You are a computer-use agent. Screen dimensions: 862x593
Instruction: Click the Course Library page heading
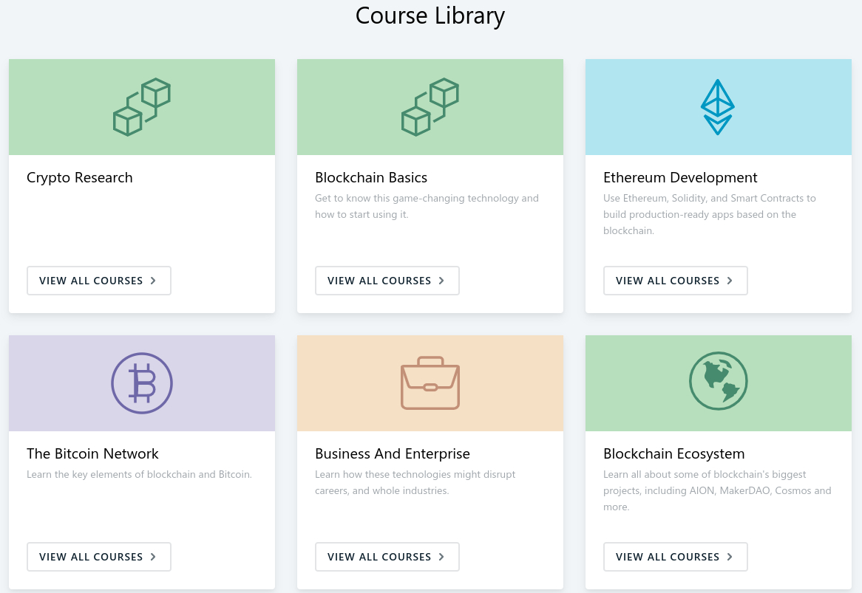coord(430,16)
